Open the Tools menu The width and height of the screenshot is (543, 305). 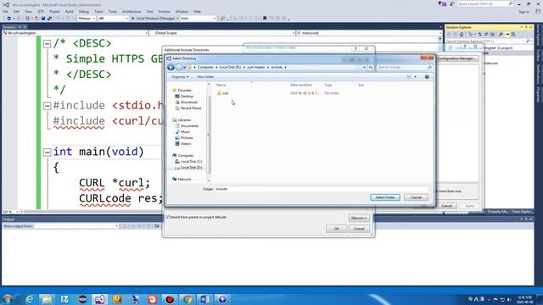tap(113, 11)
